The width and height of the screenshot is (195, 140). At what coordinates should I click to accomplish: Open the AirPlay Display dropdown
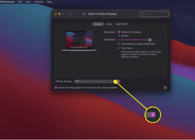[97, 82]
